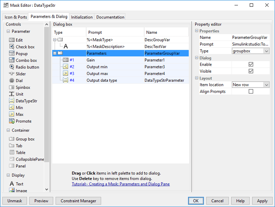Uncheck the Visible checkbox
Image resolution: width=275 pixels, height=207 pixels.
click(x=251, y=71)
